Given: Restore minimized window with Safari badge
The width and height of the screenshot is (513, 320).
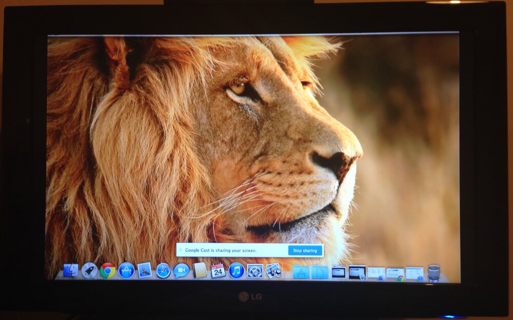Looking at the screenshot, I should pos(415,274).
